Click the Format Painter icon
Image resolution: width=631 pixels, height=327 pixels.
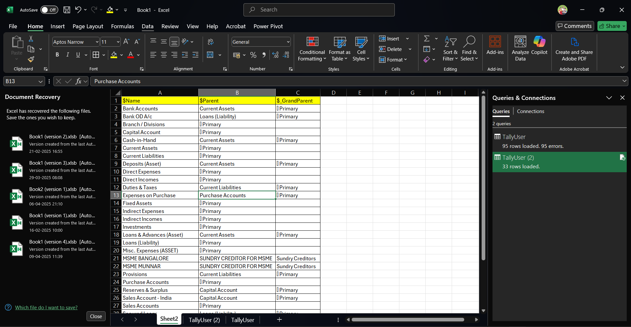(x=31, y=59)
